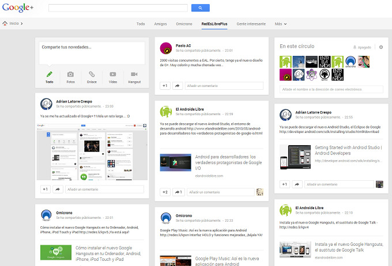This screenshot has height=266, width=392.
Task: Click +1 on Adrian's 23:00 post
Action: click(46, 189)
